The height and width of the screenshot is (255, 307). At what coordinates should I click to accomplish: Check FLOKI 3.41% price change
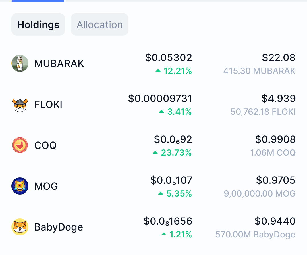(x=175, y=112)
